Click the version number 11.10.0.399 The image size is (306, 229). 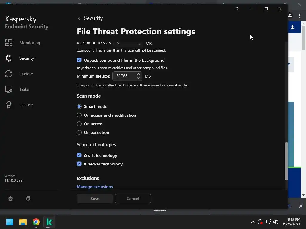[x=13, y=180]
